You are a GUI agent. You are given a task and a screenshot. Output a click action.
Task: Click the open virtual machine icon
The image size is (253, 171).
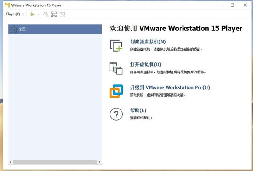116,68
